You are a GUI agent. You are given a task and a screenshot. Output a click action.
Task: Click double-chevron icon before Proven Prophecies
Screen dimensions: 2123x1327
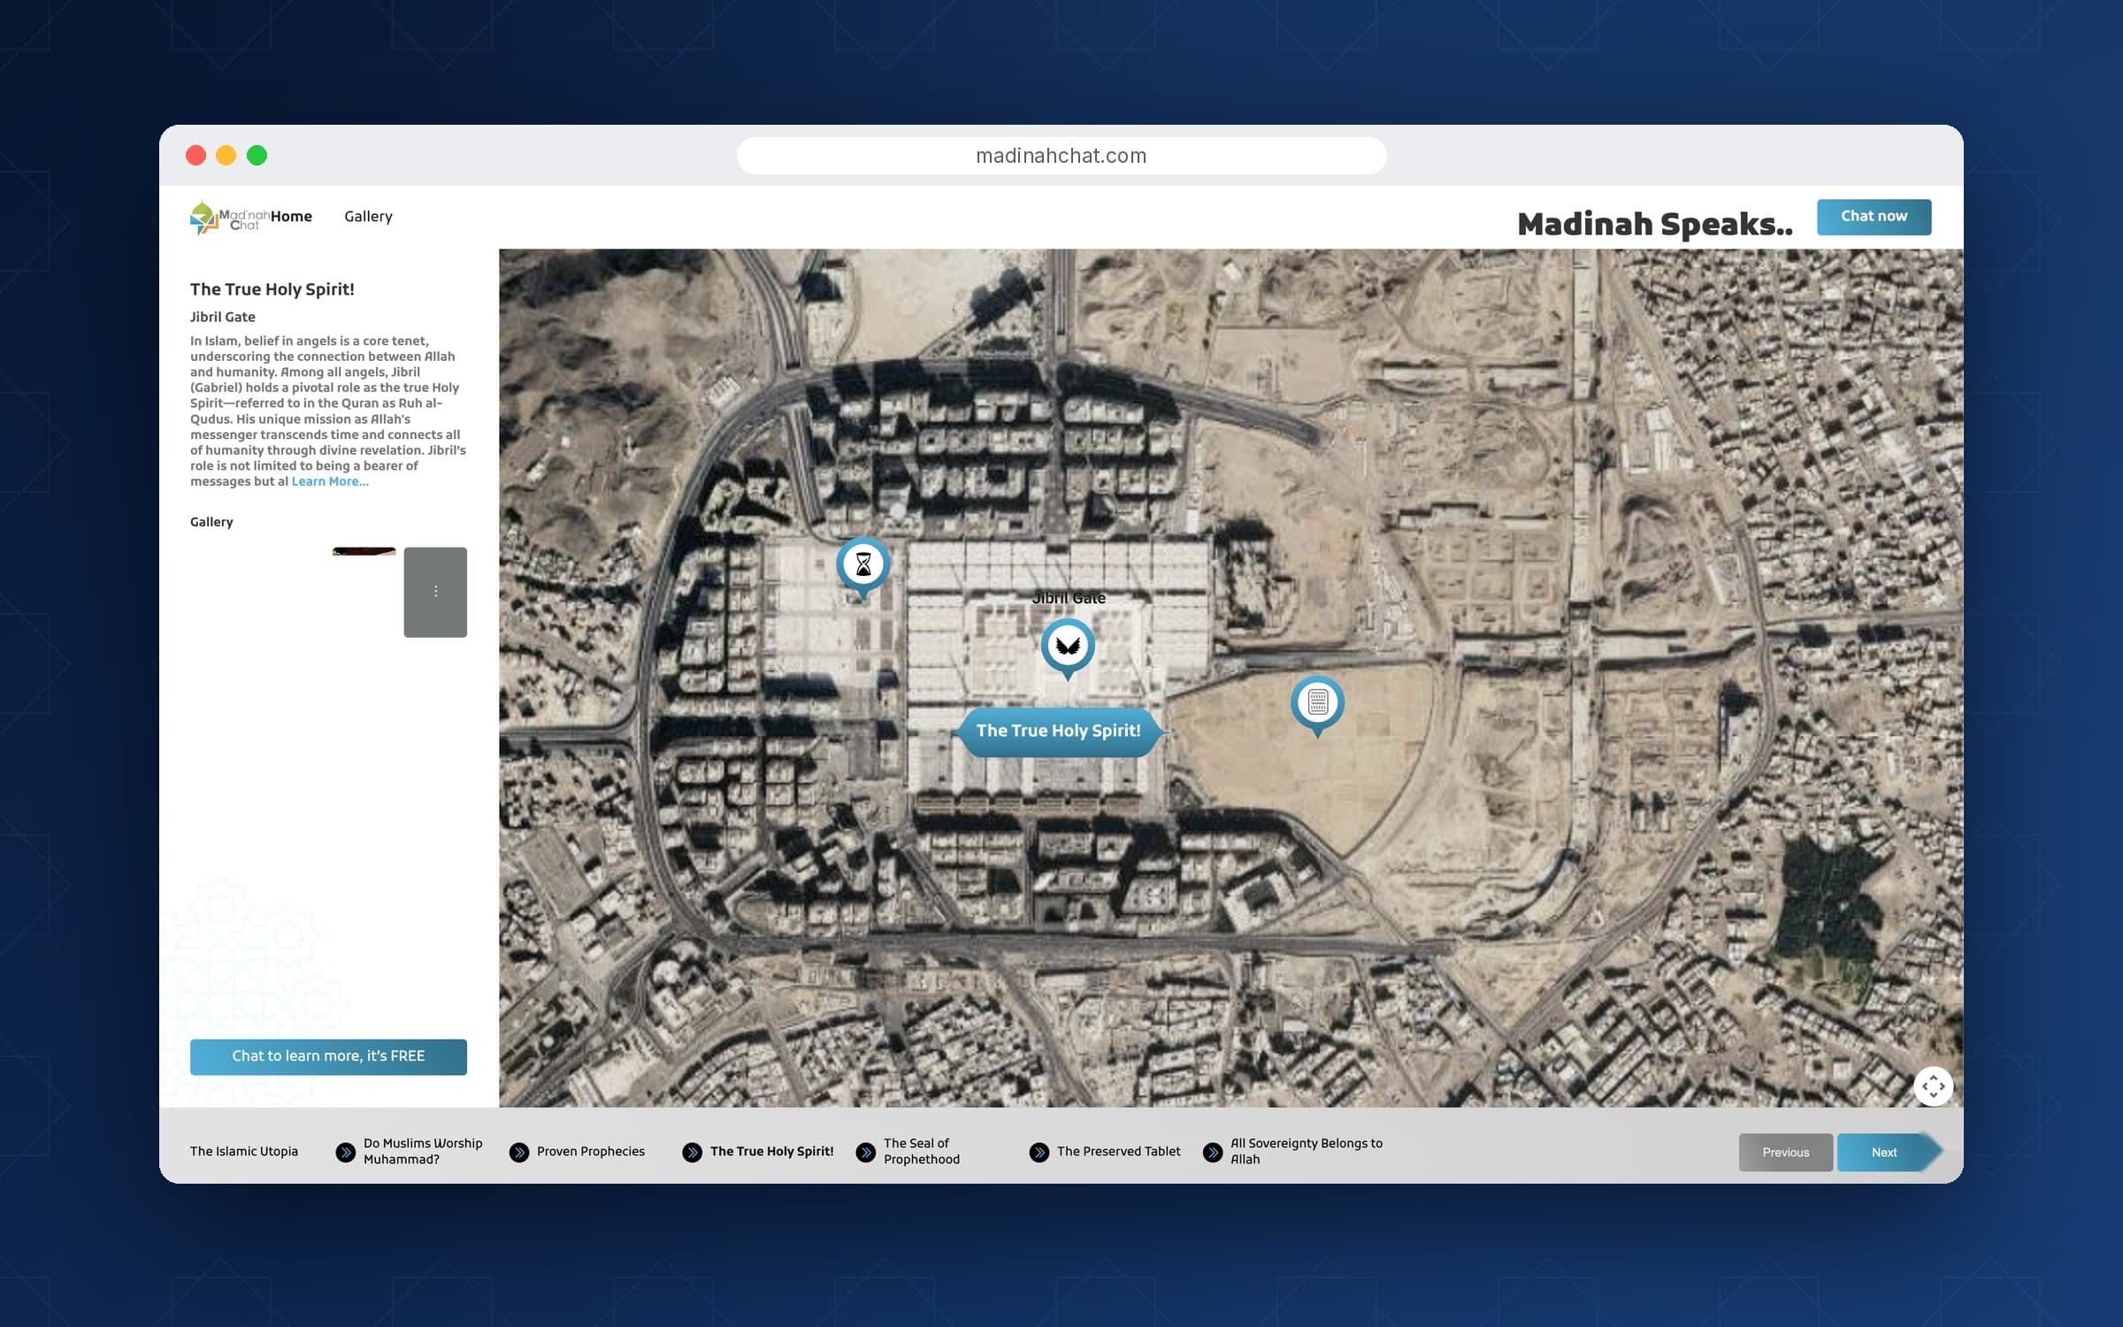point(519,1152)
